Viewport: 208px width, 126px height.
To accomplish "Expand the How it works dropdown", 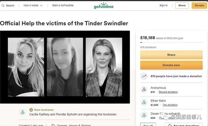I will [x=33, y=5].
